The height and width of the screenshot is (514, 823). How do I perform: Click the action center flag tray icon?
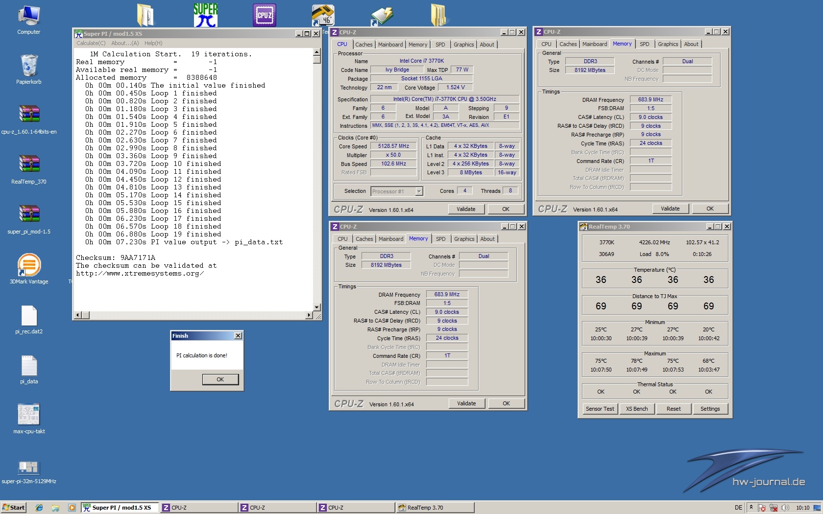762,508
